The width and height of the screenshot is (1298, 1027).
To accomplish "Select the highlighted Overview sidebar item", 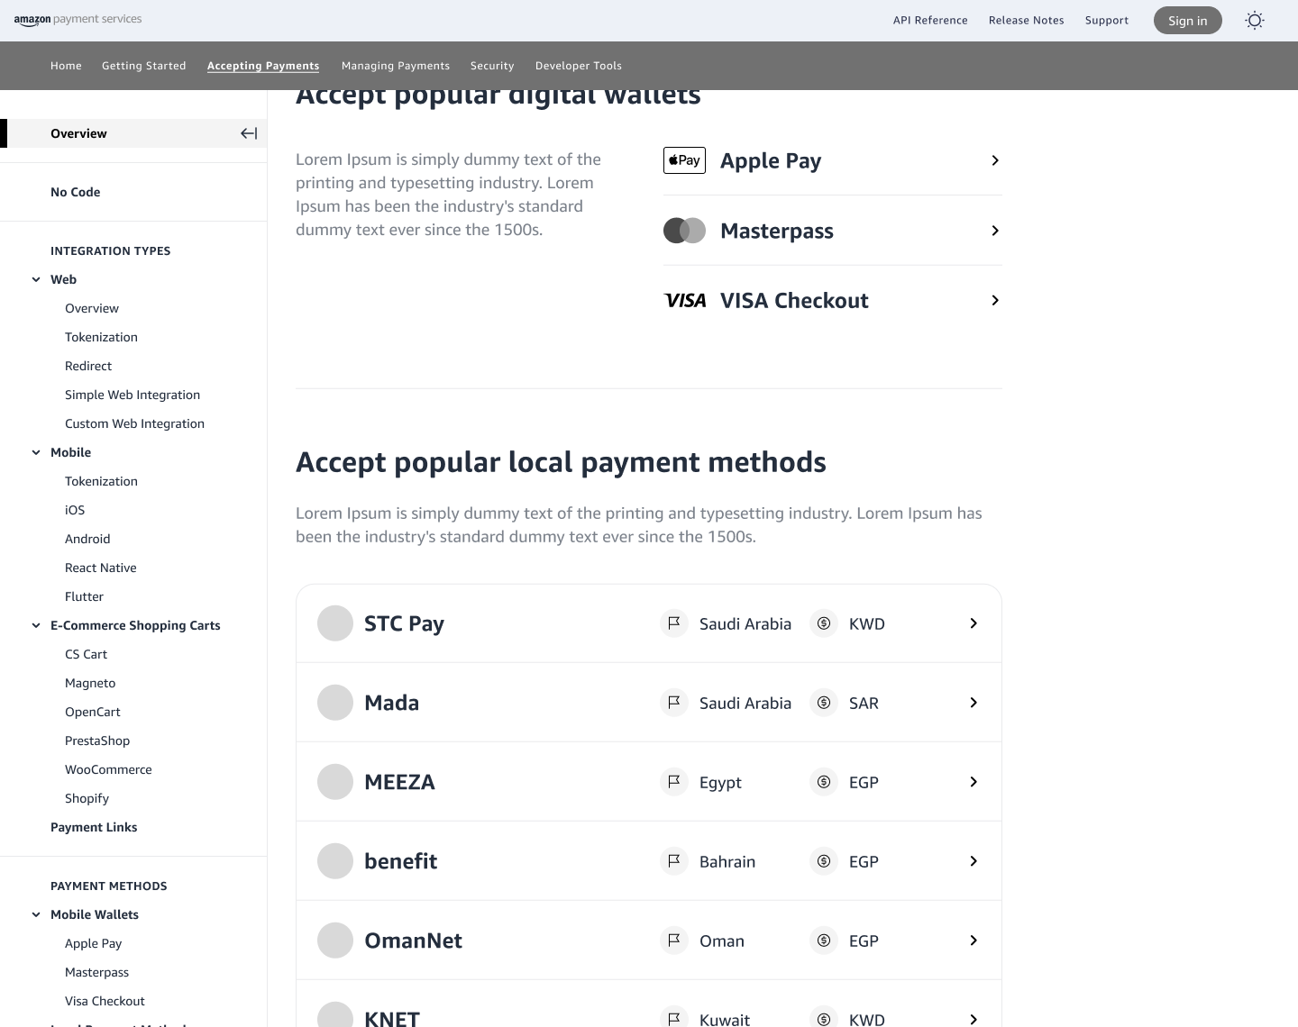I will pos(133,133).
